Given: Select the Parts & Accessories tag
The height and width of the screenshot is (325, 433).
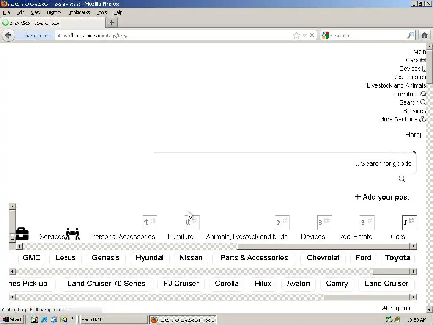Looking at the screenshot, I should pyautogui.click(x=254, y=258).
